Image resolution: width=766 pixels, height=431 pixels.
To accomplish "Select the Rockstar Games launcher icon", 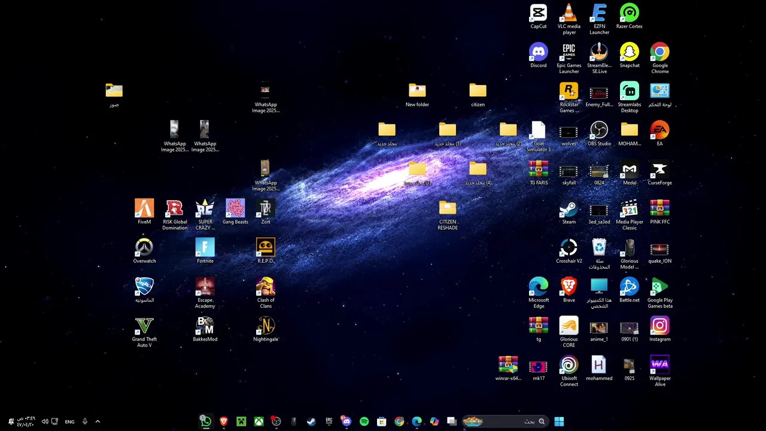I will pos(569,98).
